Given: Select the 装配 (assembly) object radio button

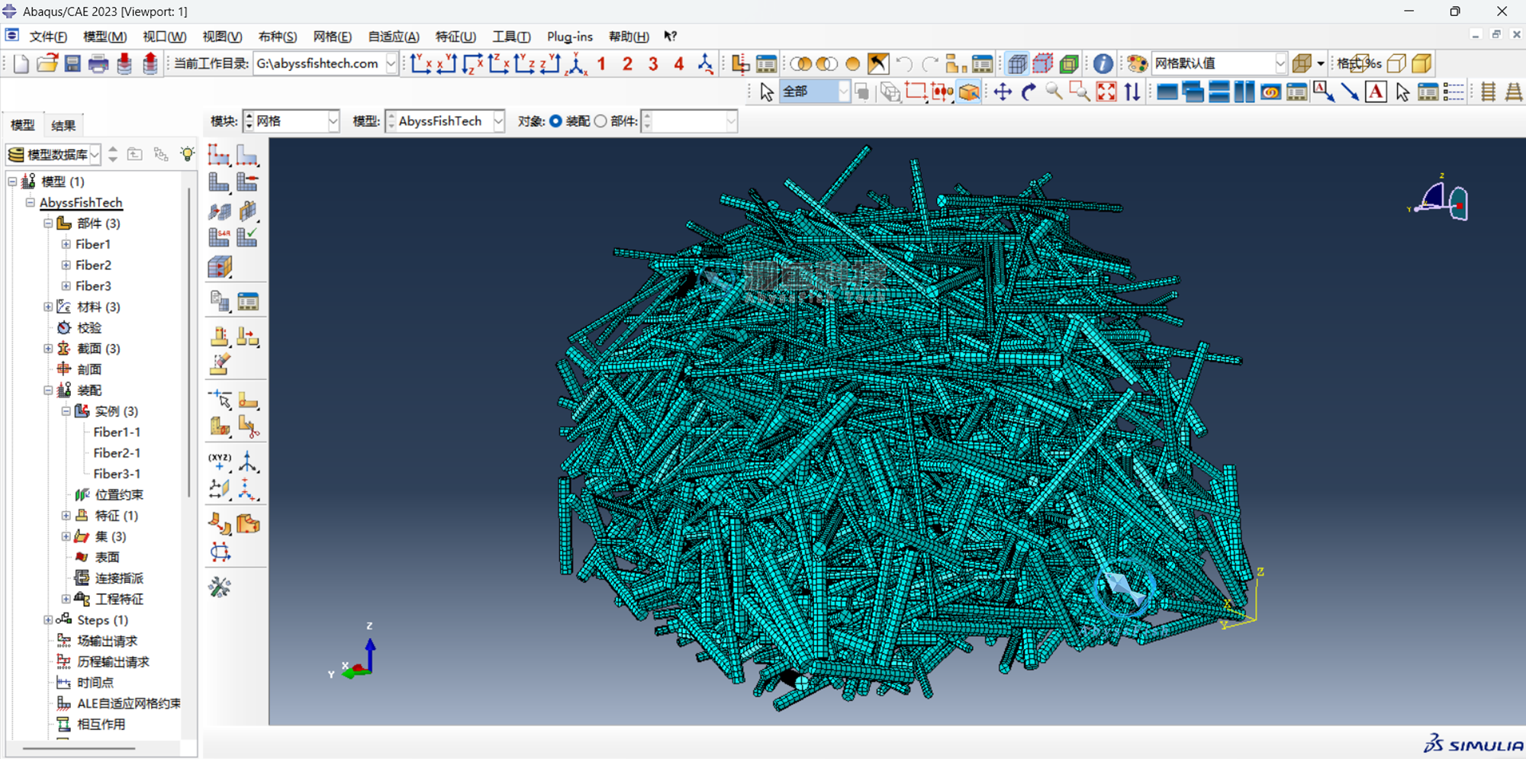Looking at the screenshot, I should click(555, 121).
